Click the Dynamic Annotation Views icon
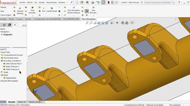 pos(103,23)
